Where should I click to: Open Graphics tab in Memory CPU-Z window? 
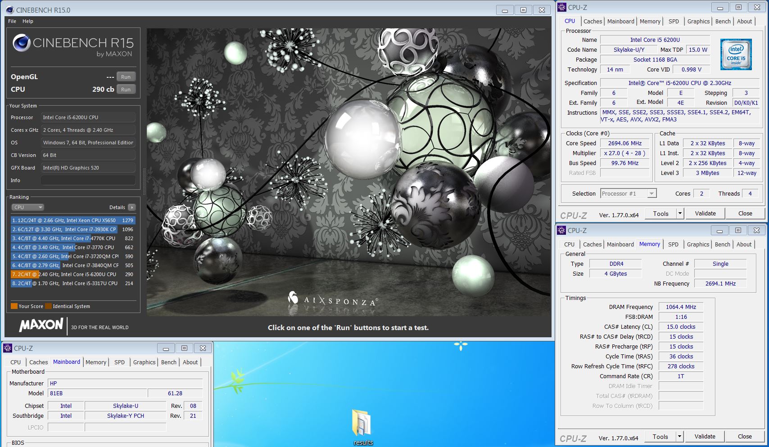click(698, 244)
